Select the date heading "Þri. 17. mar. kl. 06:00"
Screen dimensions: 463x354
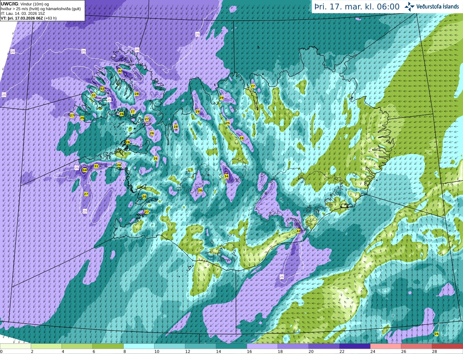click(x=357, y=7)
